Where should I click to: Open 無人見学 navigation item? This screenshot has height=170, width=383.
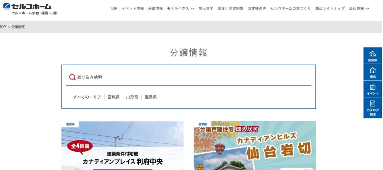[206, 9]
